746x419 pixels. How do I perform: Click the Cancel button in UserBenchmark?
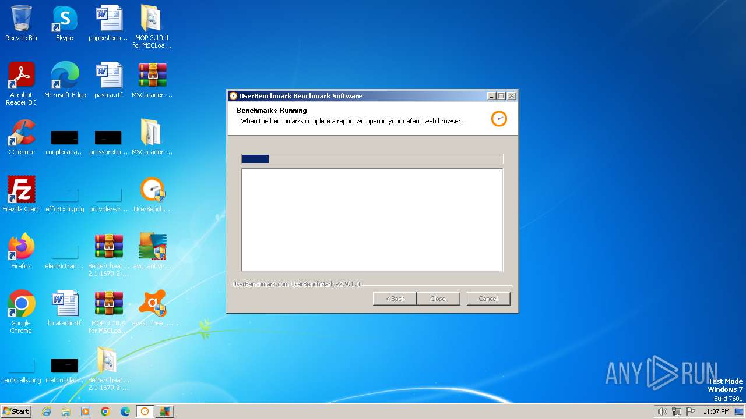488,299
